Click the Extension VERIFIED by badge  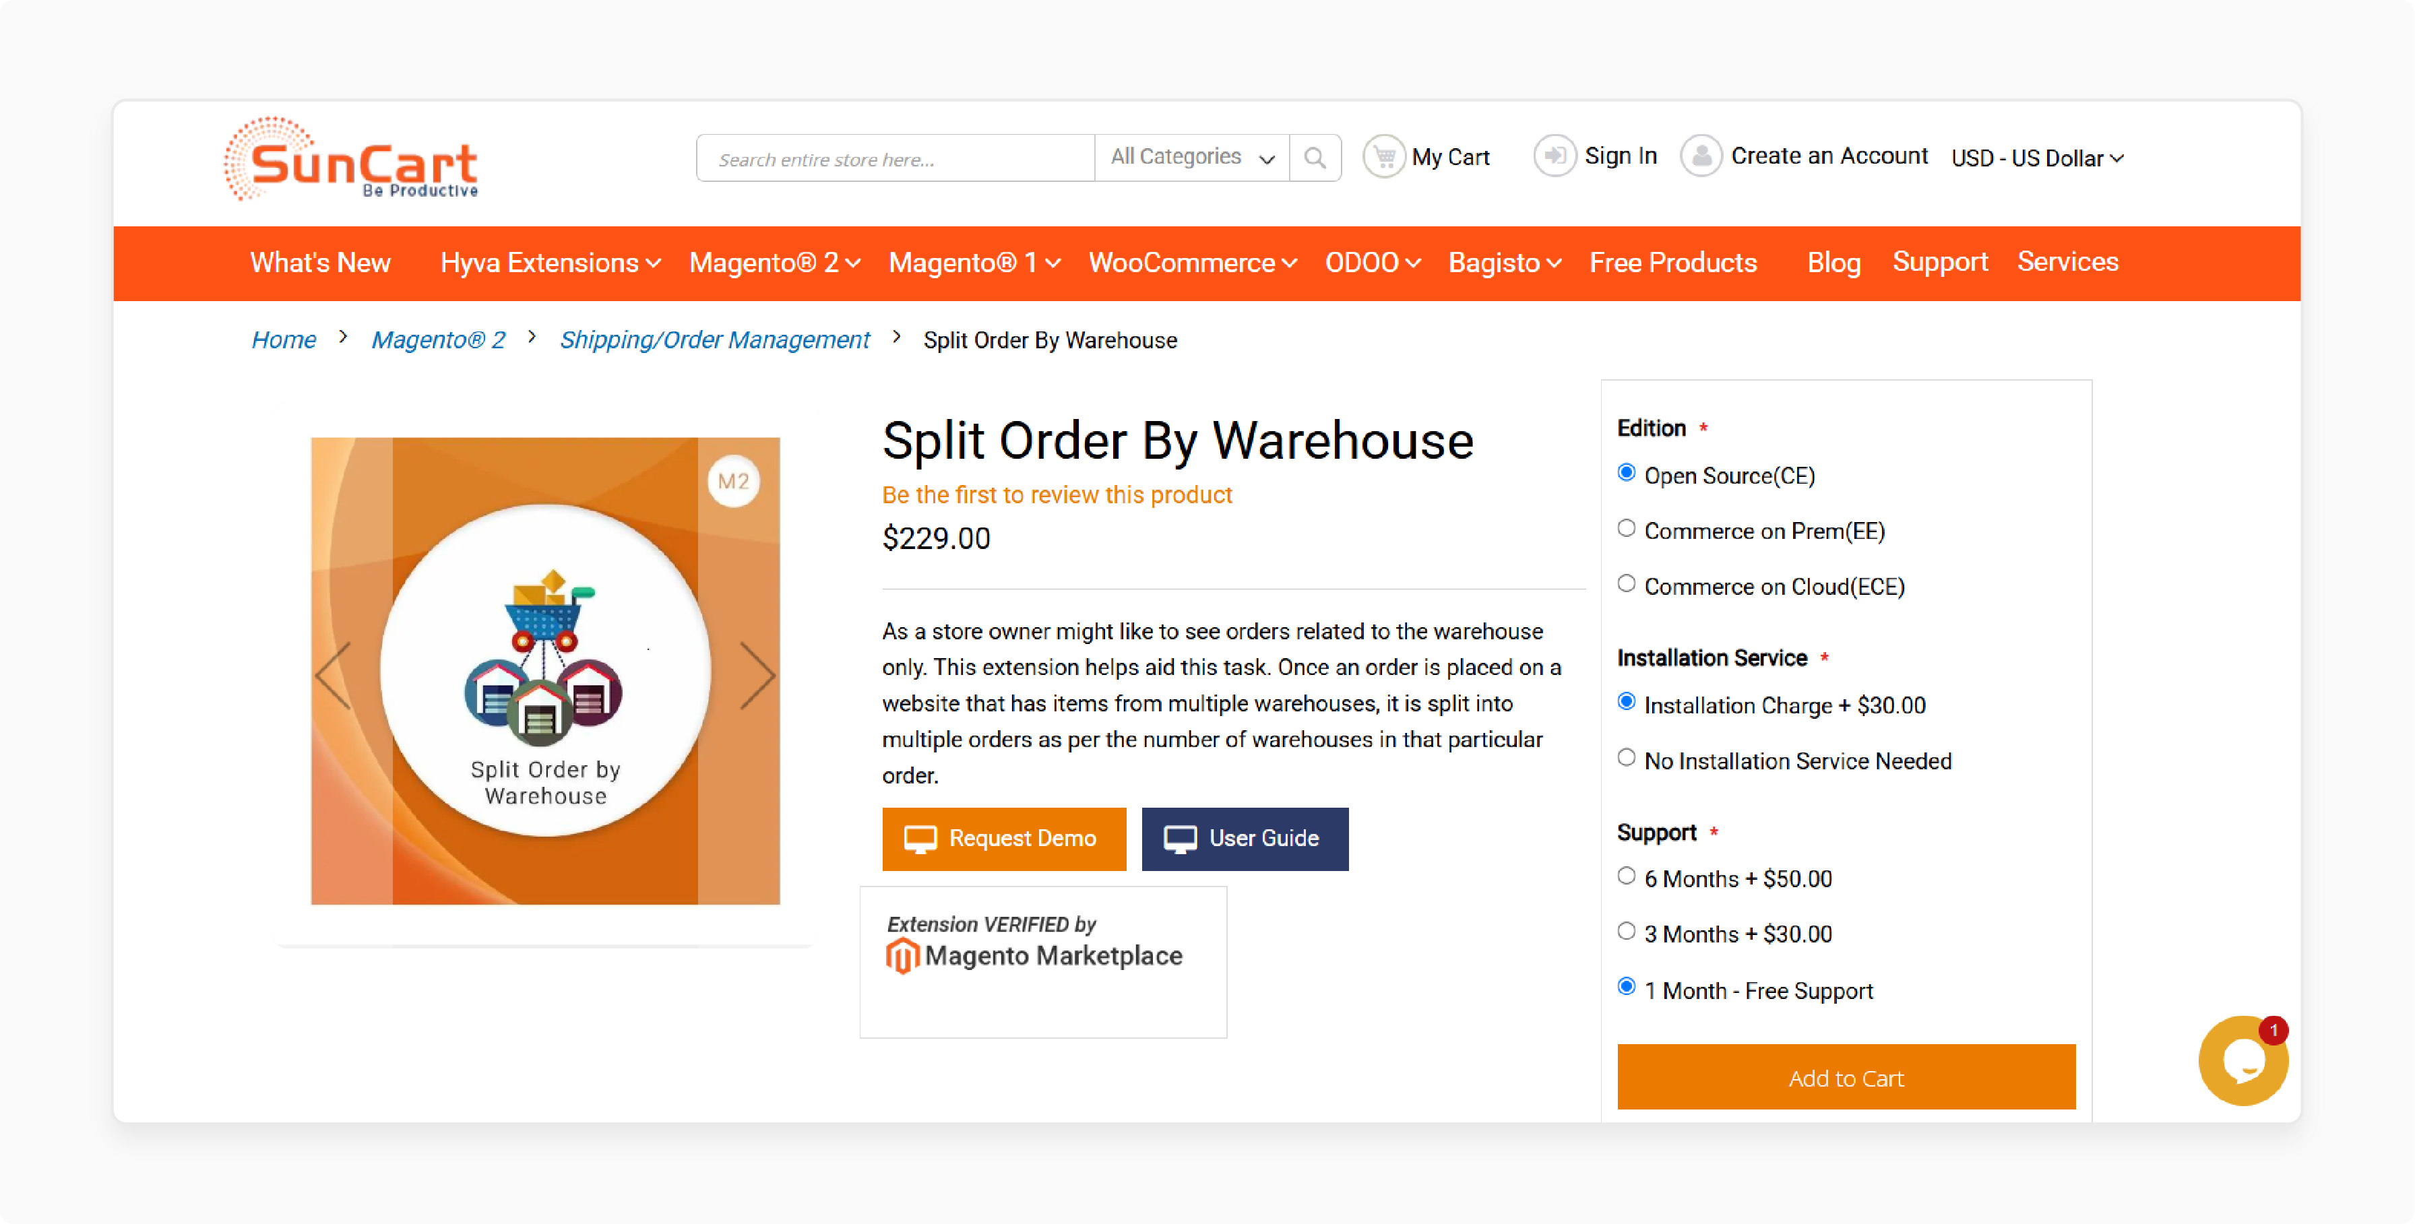click(x=1042, y=961)
